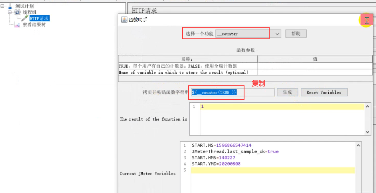Click the 值 column header

coord(315,59)
